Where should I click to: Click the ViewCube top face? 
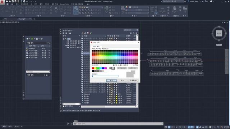[x=219, y=33]
